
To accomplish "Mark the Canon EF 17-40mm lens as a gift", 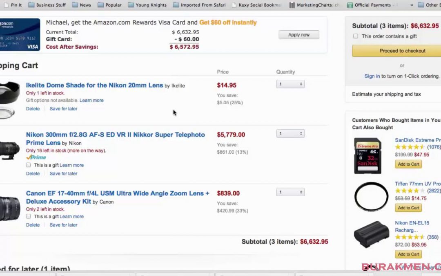I will click(29, 216).
